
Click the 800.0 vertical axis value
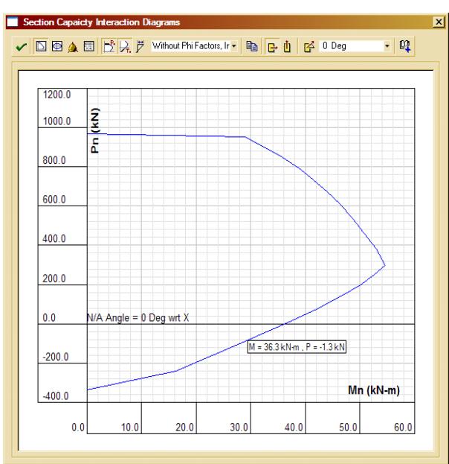[54, 160]
